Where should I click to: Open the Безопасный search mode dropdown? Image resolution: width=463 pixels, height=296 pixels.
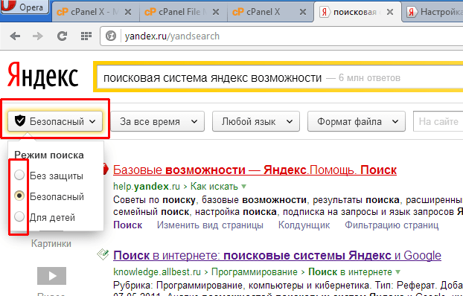[55, 121]
